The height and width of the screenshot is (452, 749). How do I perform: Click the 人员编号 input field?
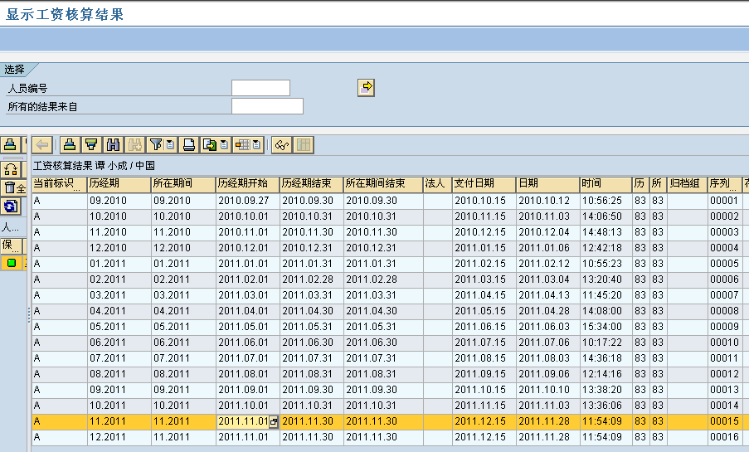pos(260,88)
